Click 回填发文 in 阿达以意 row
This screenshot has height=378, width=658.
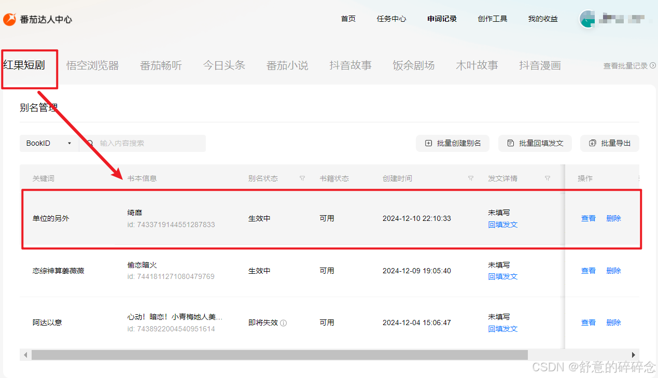(x=503, y=329)
